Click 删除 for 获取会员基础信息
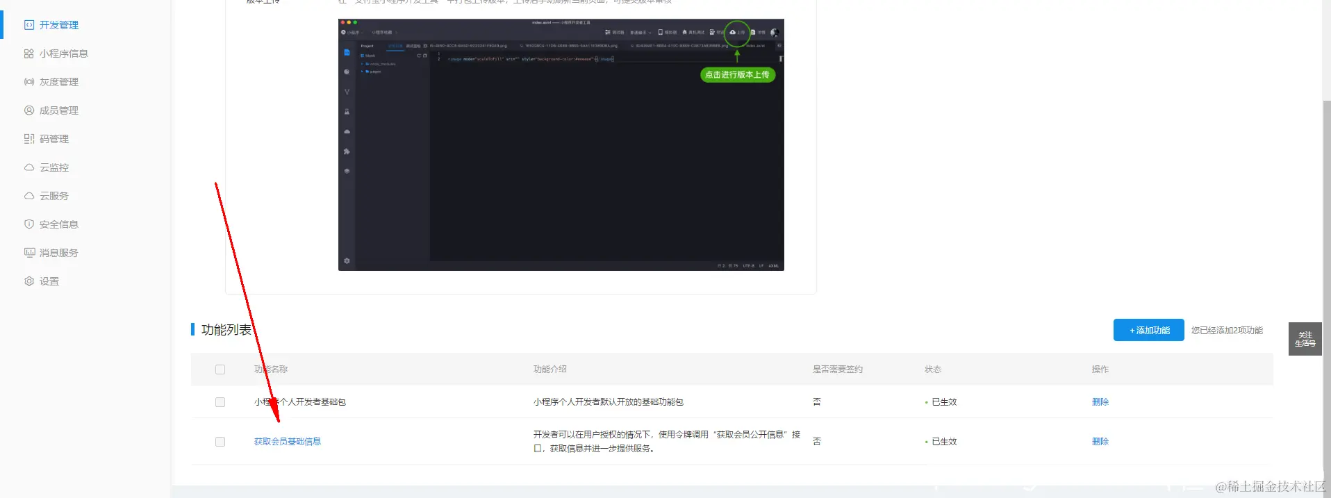Viewport: 1331px width, 498px height. pyautogui.click(x=1100, y=442)
